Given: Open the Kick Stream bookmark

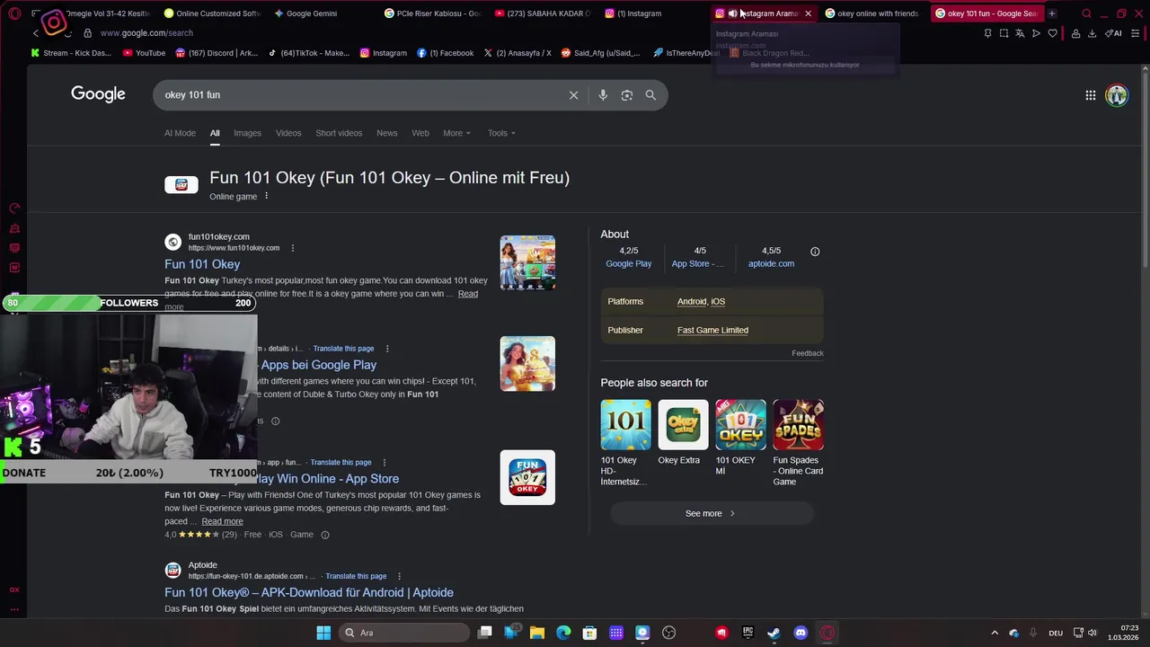Looking at the screenshot, I should pos(71,53).
